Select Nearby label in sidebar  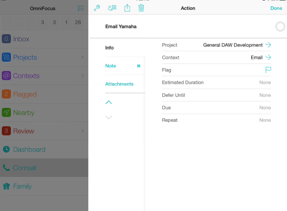tap(24, 113)
